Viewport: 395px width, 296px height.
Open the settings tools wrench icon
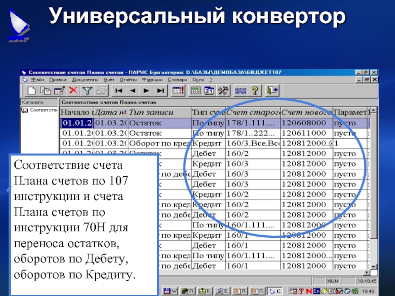223,90
